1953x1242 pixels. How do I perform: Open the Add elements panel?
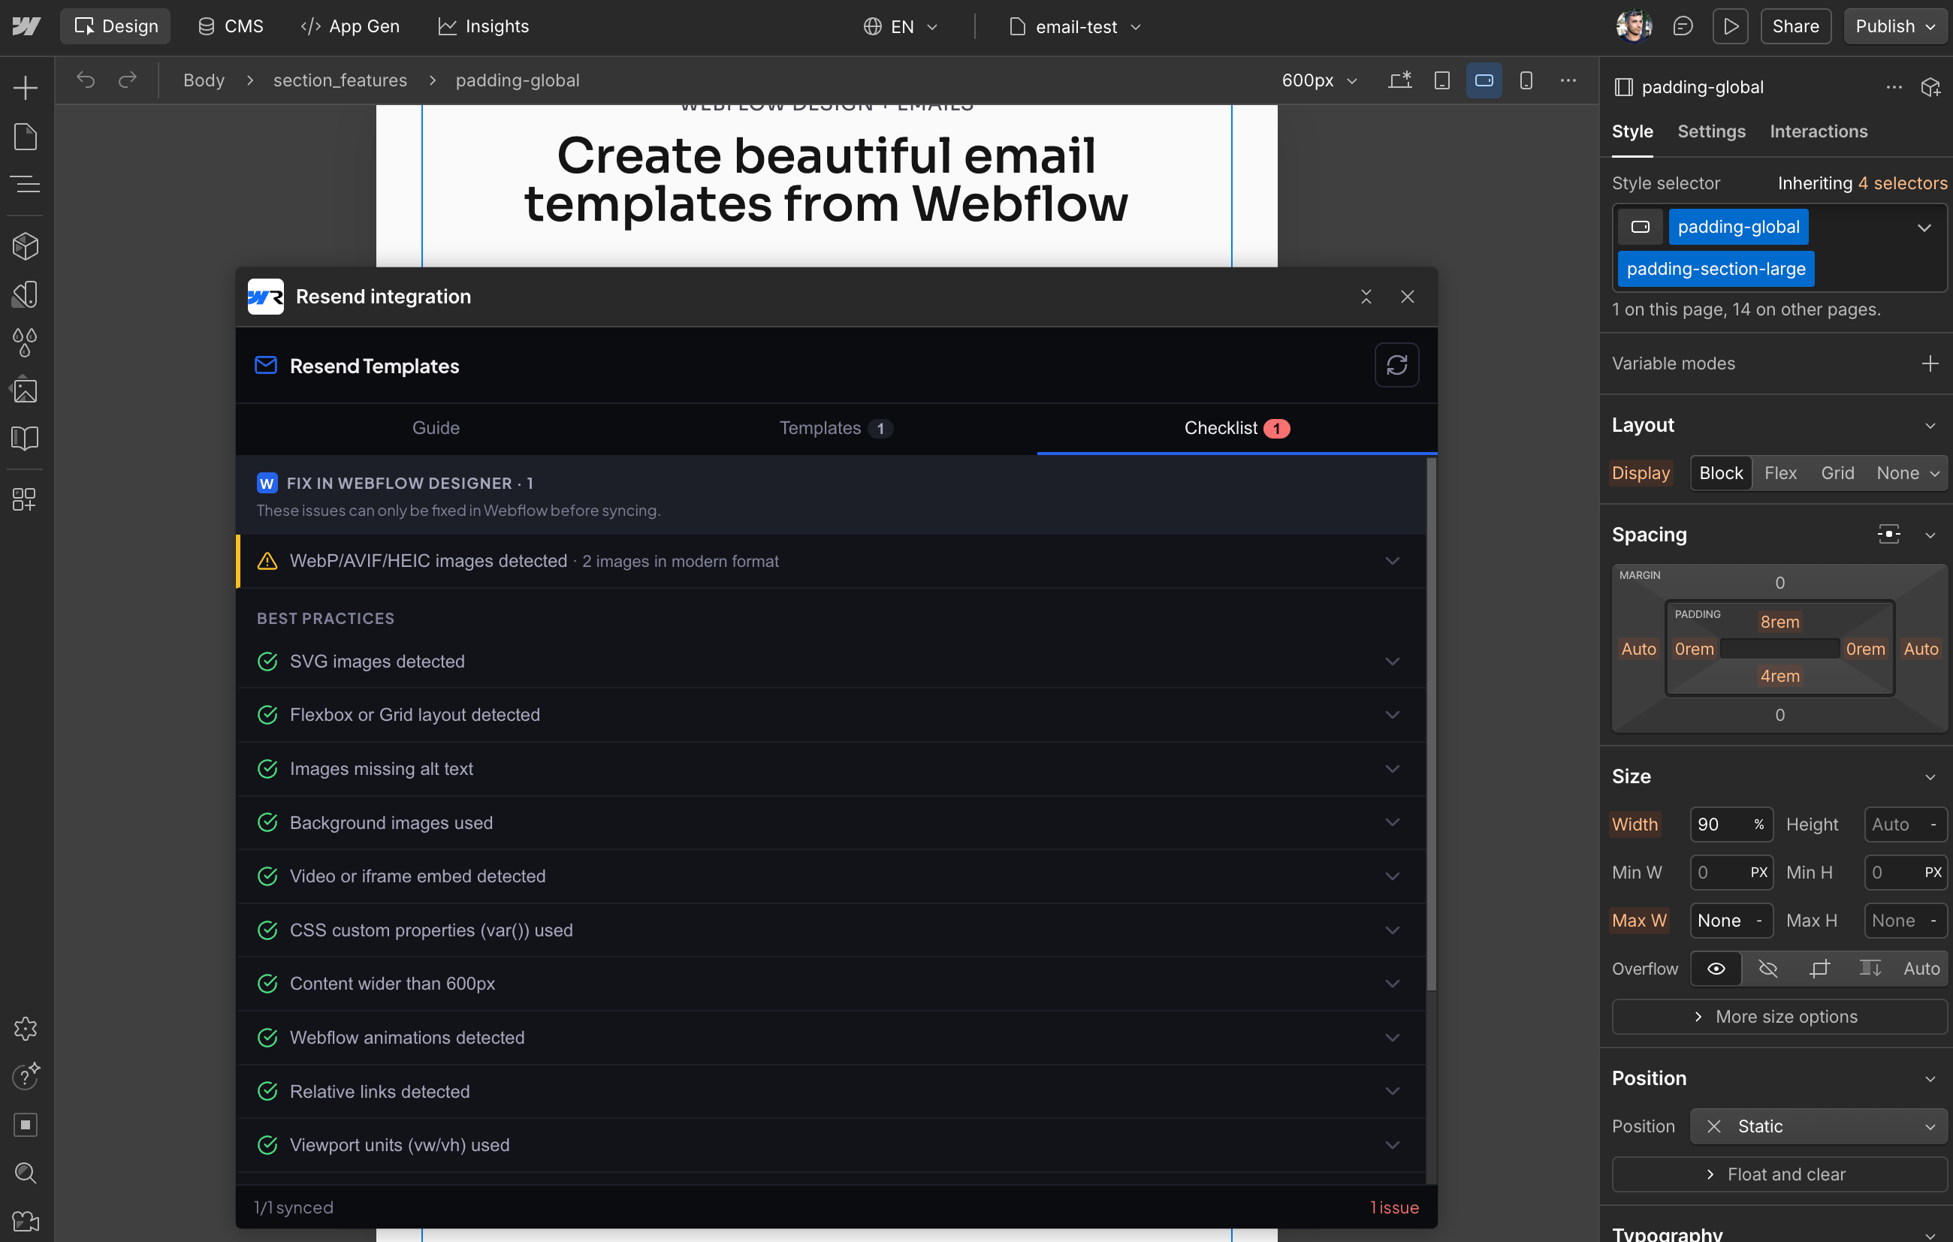pyautogui.click(x=26, y=88)
